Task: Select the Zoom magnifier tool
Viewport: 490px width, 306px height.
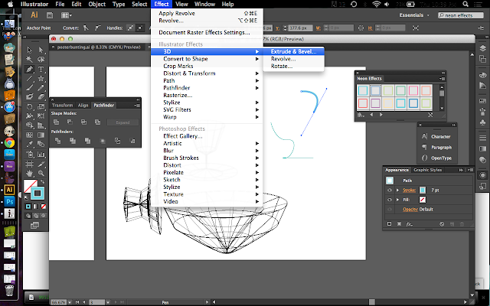Action: [41, 173]
